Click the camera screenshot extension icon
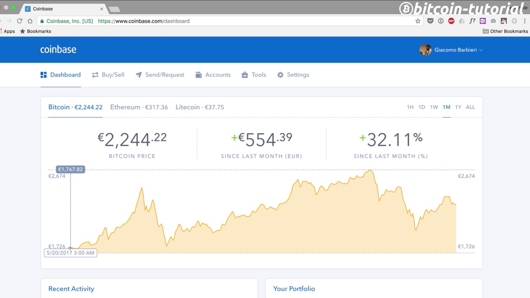Image resolution: width=530 pixels, height=298 pixels. tap(493, 21)
